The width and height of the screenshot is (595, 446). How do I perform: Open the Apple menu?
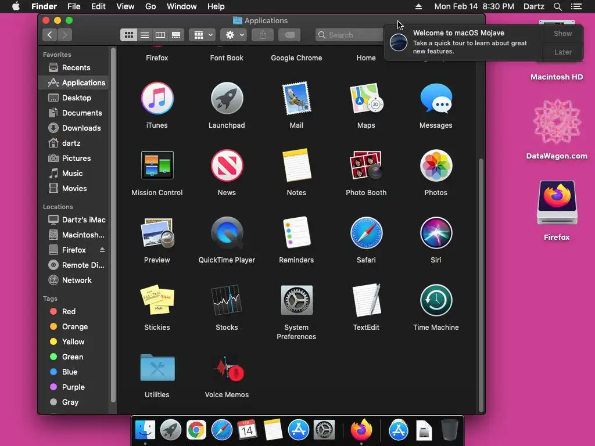16,6
